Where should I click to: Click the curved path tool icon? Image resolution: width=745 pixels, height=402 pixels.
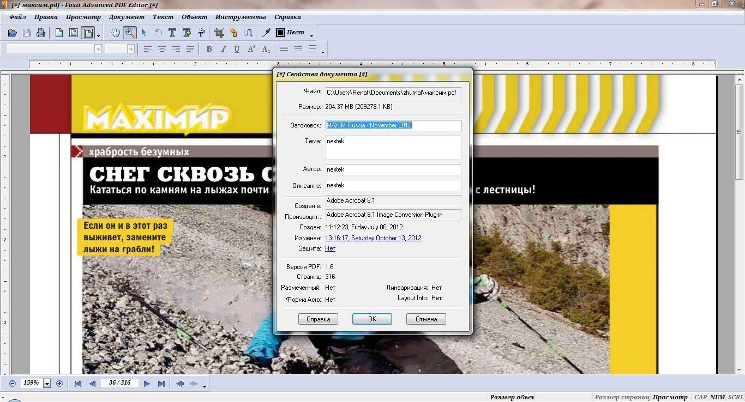[248, 33]
